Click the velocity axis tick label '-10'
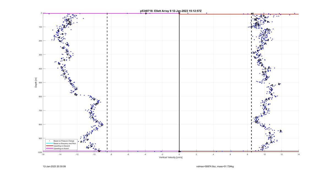This screenshot has width=330, height=171. (94, 155)
